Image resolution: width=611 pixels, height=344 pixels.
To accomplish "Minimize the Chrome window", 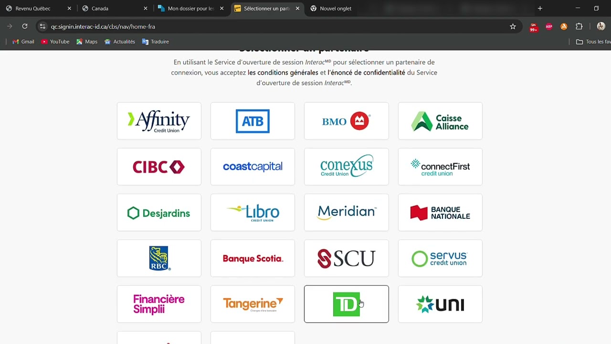I will coord(578,9).
